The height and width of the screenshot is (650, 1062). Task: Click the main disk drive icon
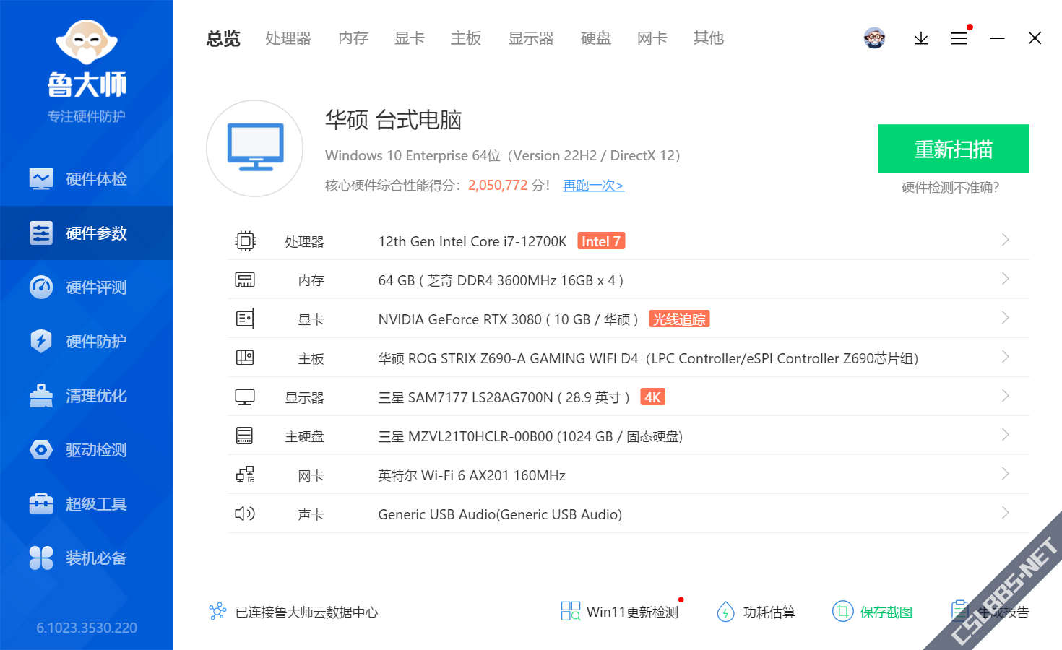(x=245, y=435)
